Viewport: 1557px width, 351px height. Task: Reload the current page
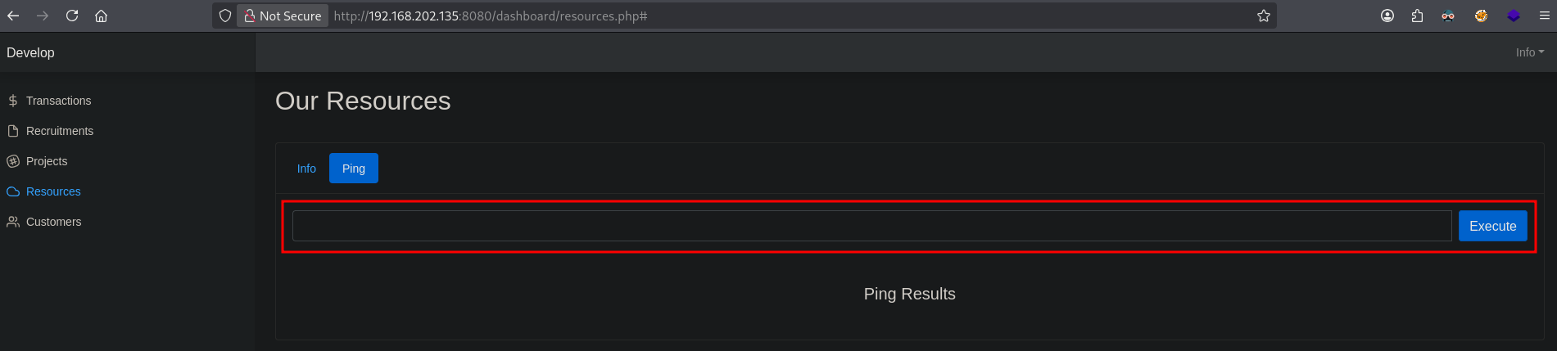point(72,16)
